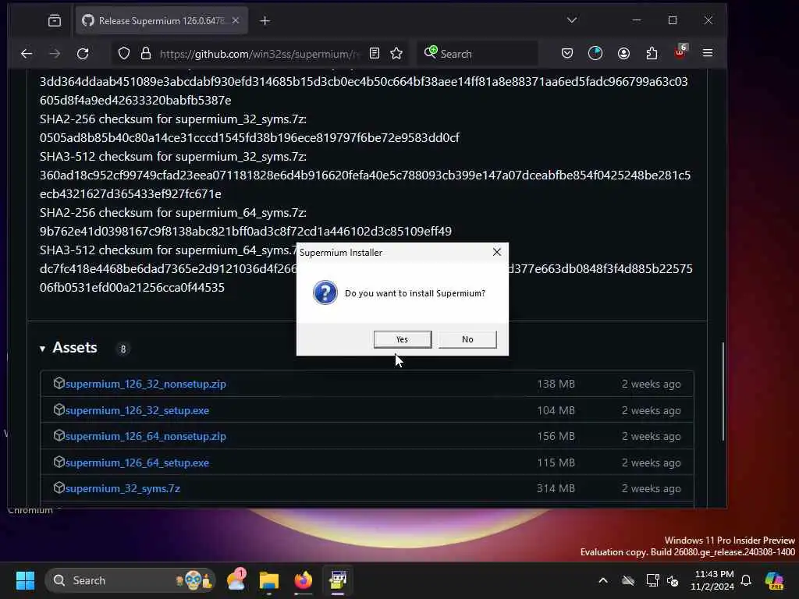Select the Release Supermium tab
The image size is (799, 599).
pyautogui.click(x=162, y=21)
